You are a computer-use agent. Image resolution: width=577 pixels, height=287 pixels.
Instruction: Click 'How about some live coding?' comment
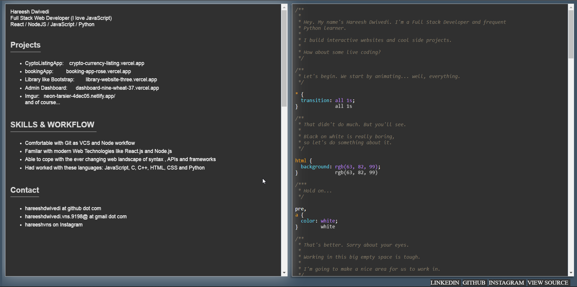point(342,52)
